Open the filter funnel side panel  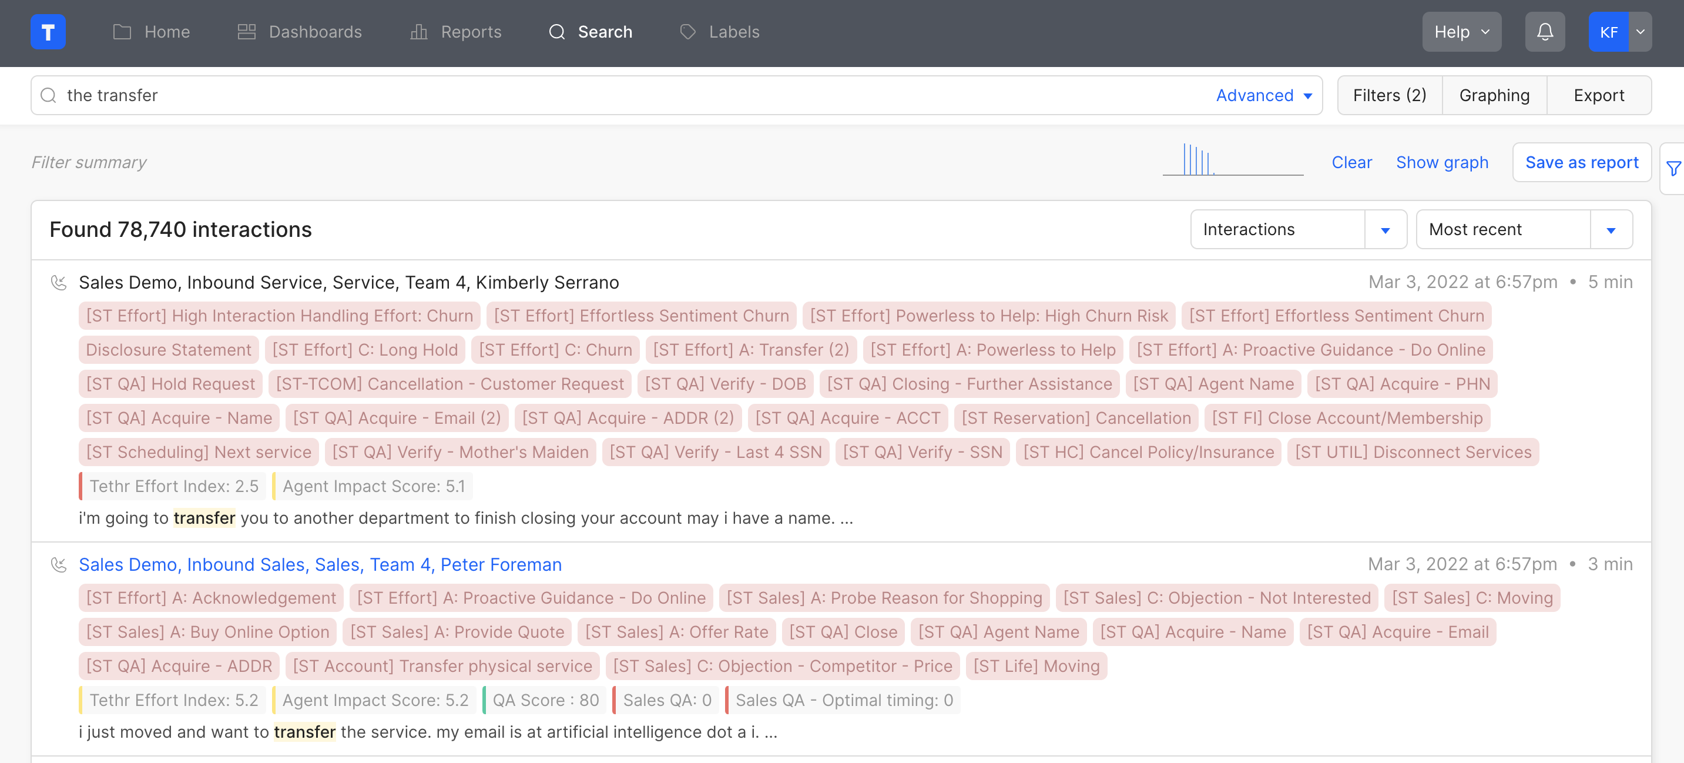click(x=1673, y=169)
